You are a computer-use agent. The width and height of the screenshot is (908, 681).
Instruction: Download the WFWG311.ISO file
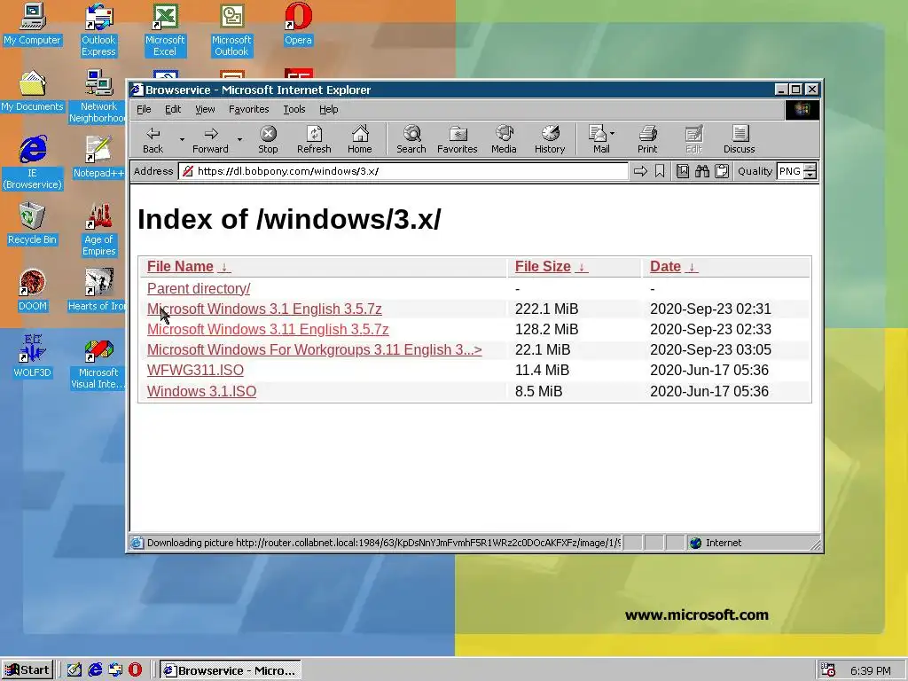[195, 370]
